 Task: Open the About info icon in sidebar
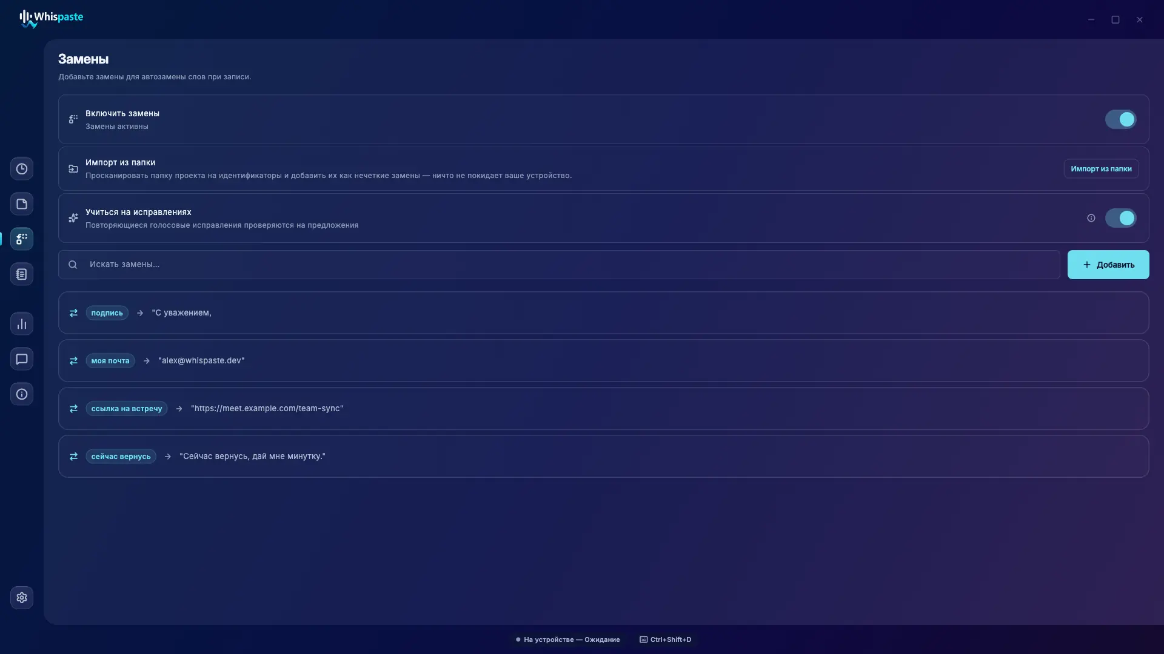point(22,394)
